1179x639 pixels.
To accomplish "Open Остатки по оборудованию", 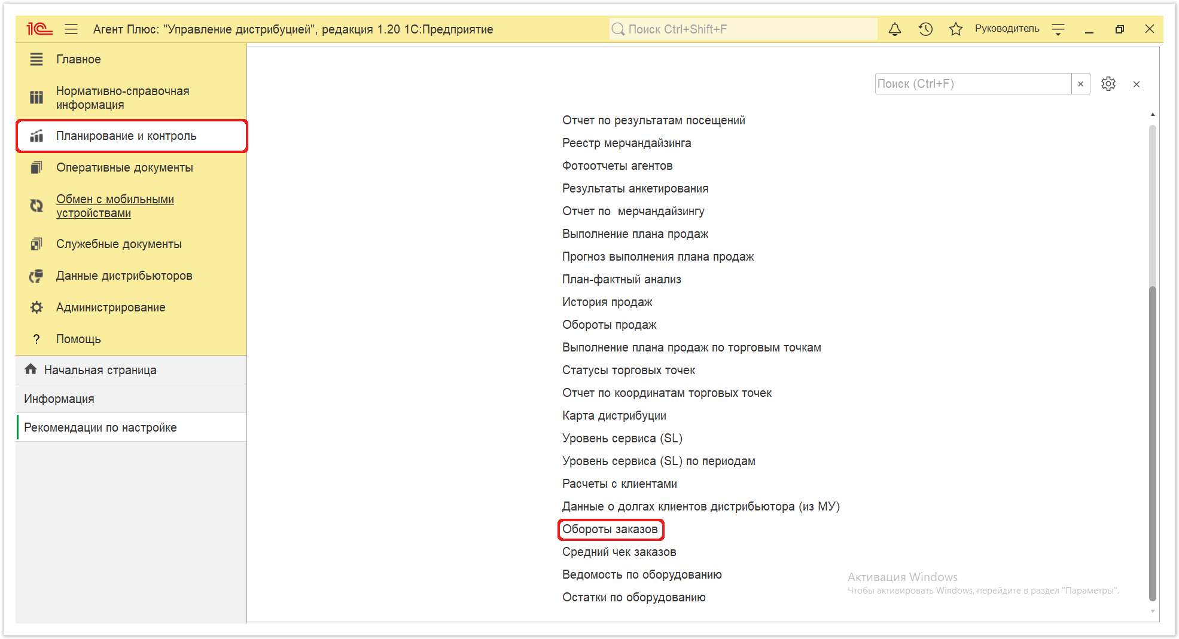I will tap(633, 597).
